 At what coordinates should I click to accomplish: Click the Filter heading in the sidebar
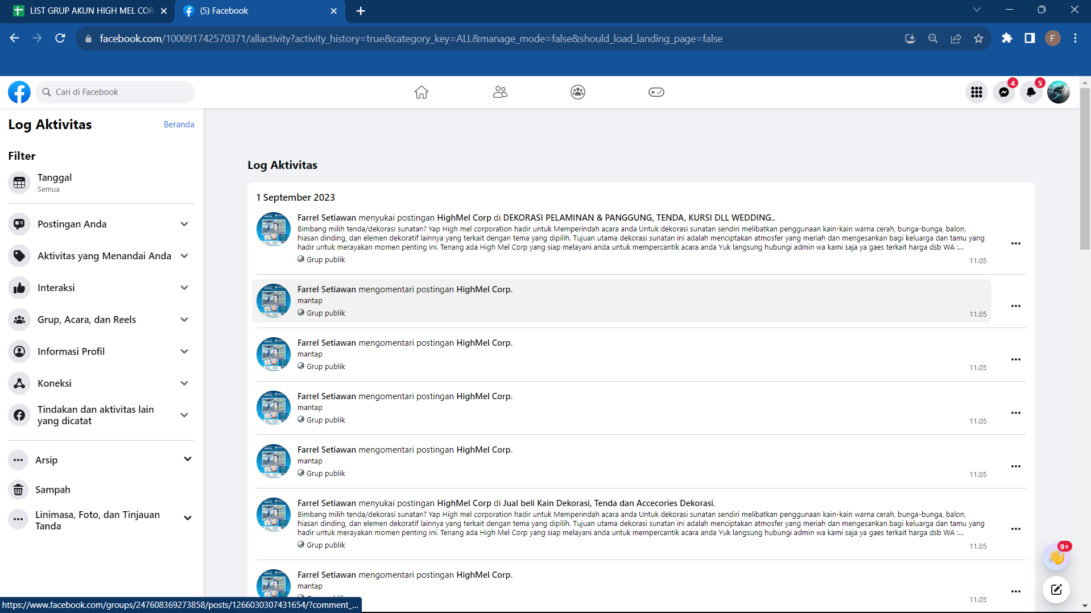point(22,156)
